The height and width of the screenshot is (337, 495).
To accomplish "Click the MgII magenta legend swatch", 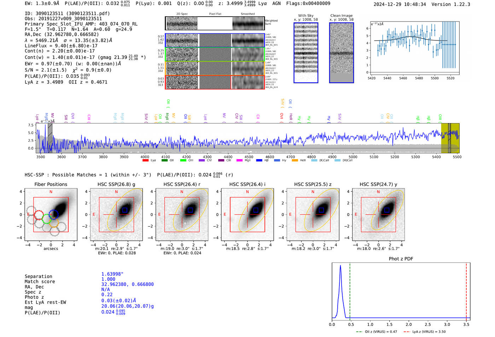I will (x=239, y=161).
